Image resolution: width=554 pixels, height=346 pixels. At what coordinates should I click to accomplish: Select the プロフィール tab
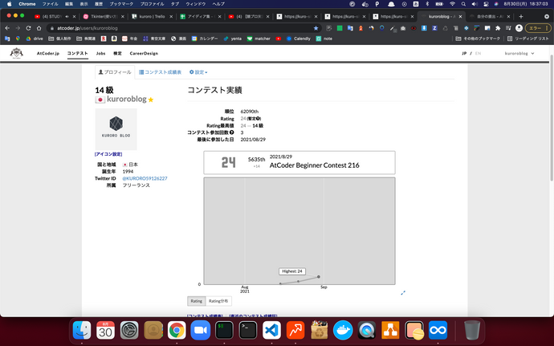click(x=115, y=72)
